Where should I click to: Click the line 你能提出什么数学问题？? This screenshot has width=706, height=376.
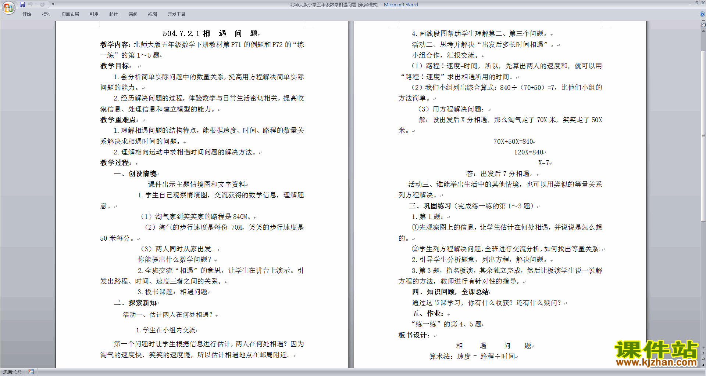point(175,260)
